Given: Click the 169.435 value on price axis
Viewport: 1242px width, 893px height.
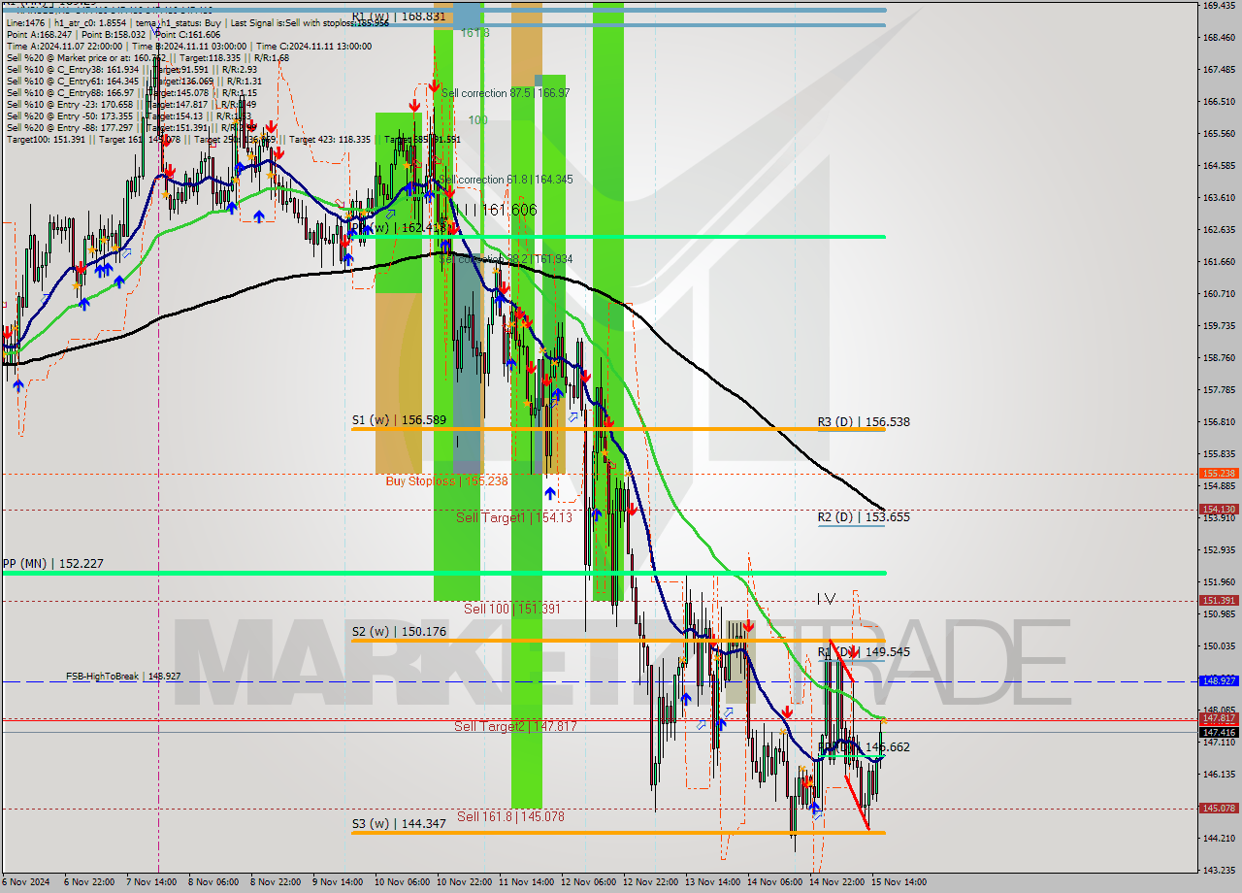Looking at the screenshot, I should [1219, 6].
